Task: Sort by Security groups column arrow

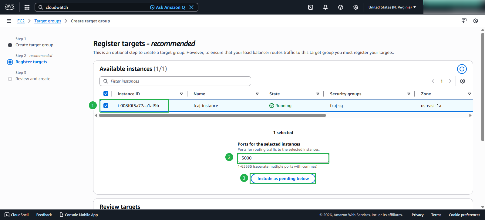Action: coord(409,94)
